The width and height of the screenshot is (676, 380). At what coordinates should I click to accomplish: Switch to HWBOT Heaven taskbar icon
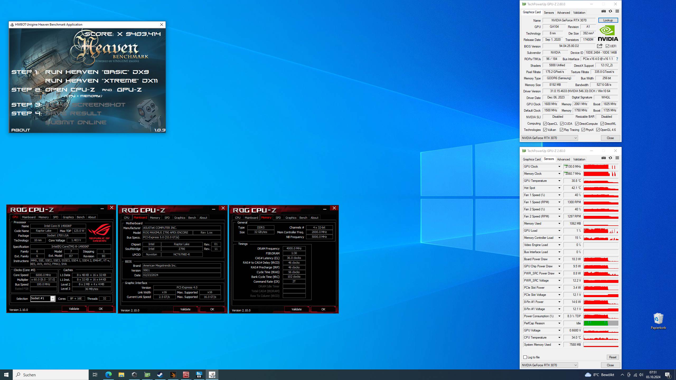coord(212,375)
